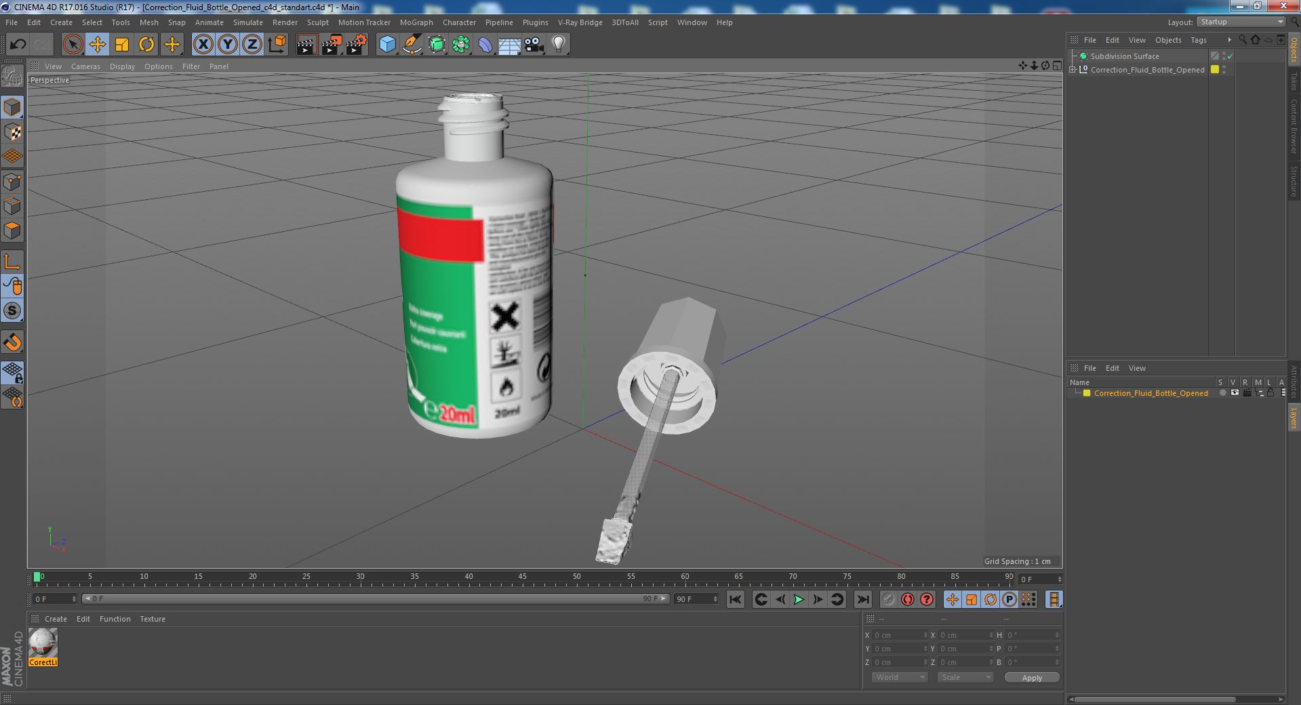The width and height of the screenshot is (1301, 705).
Task: Enable record active objects
Action: pyautogui.click(x=888, y=599)
